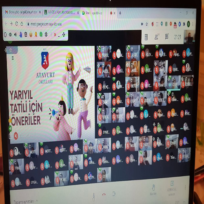Open the clipboard attendance icon in extension bar
Screen dimensions: 204x204
[26, 34]
